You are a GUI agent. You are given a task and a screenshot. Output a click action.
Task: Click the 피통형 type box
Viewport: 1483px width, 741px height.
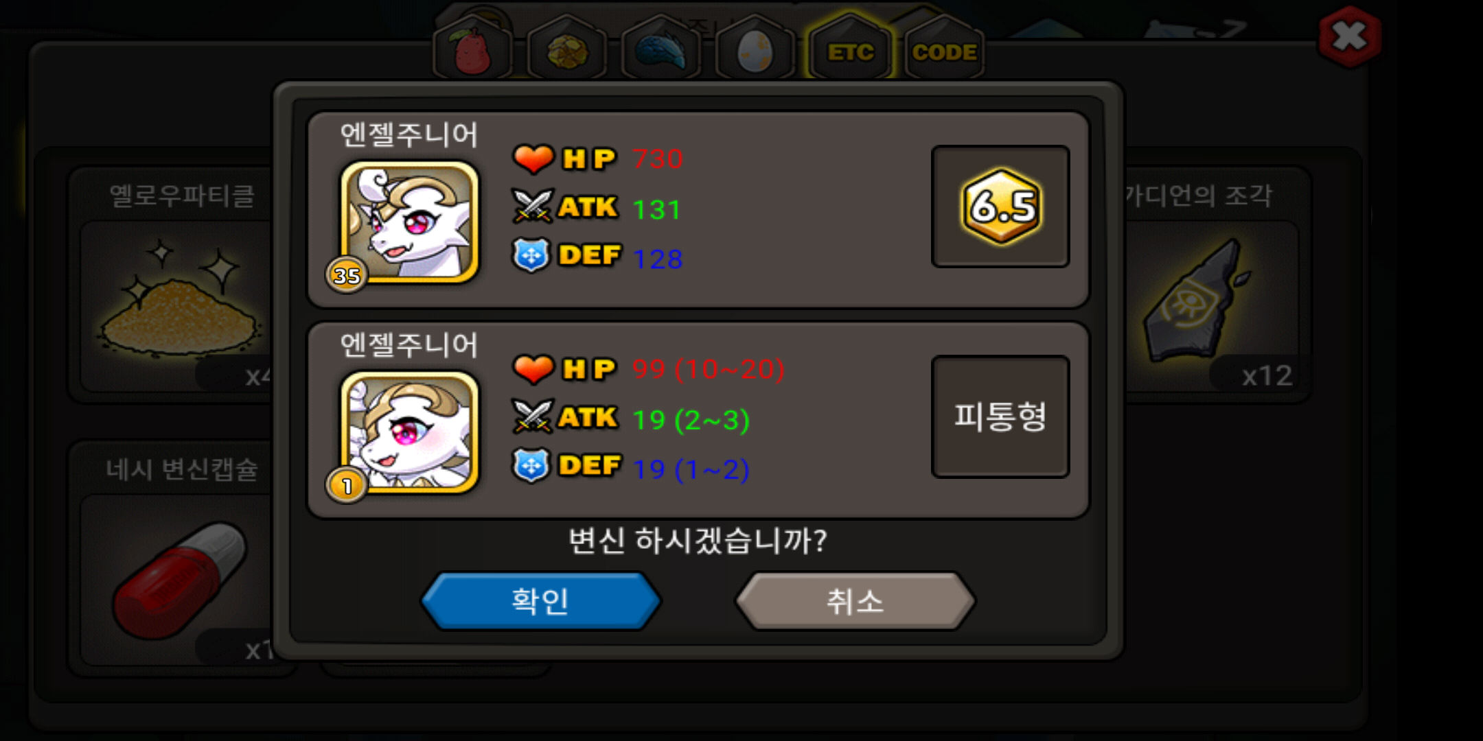1000,416
